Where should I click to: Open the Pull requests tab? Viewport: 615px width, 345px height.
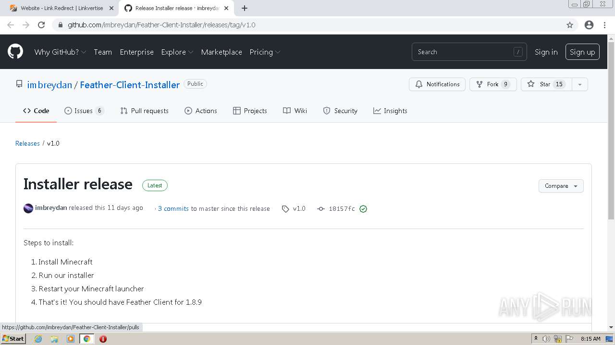click(x=144, y=111)
